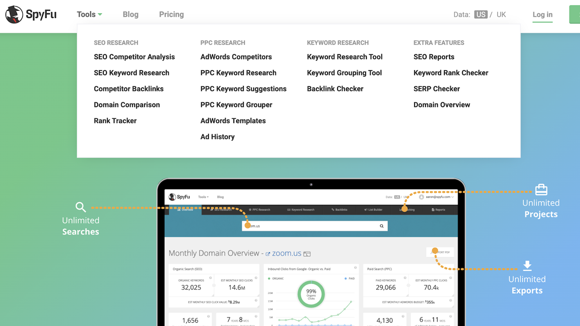Click the search magnifier in the zoom.us search box

[x=382, y=226]
